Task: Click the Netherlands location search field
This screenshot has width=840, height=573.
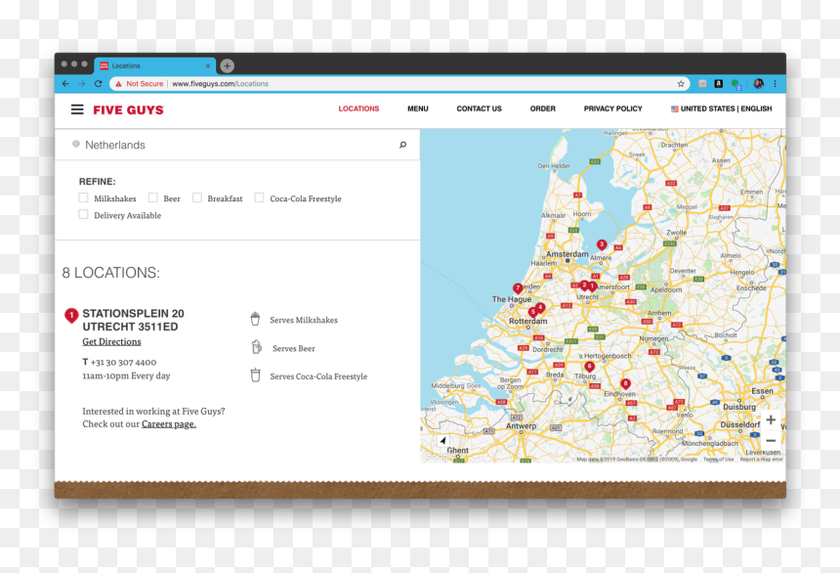Action: point(237,145)
